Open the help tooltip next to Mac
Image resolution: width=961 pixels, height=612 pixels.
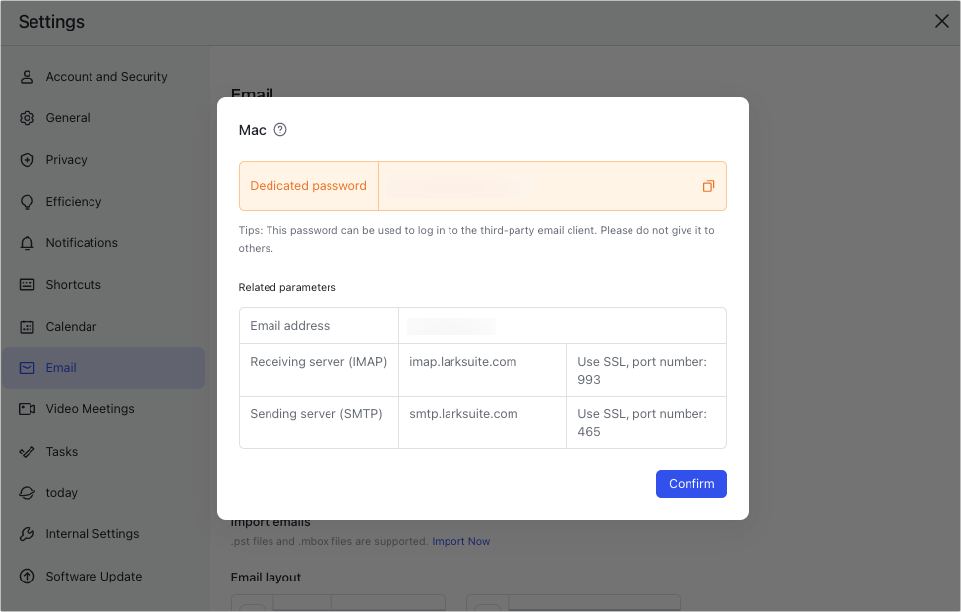click(277, 129)
